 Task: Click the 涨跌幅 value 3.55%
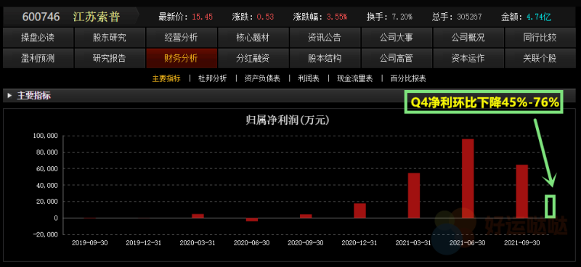[337, 17]
